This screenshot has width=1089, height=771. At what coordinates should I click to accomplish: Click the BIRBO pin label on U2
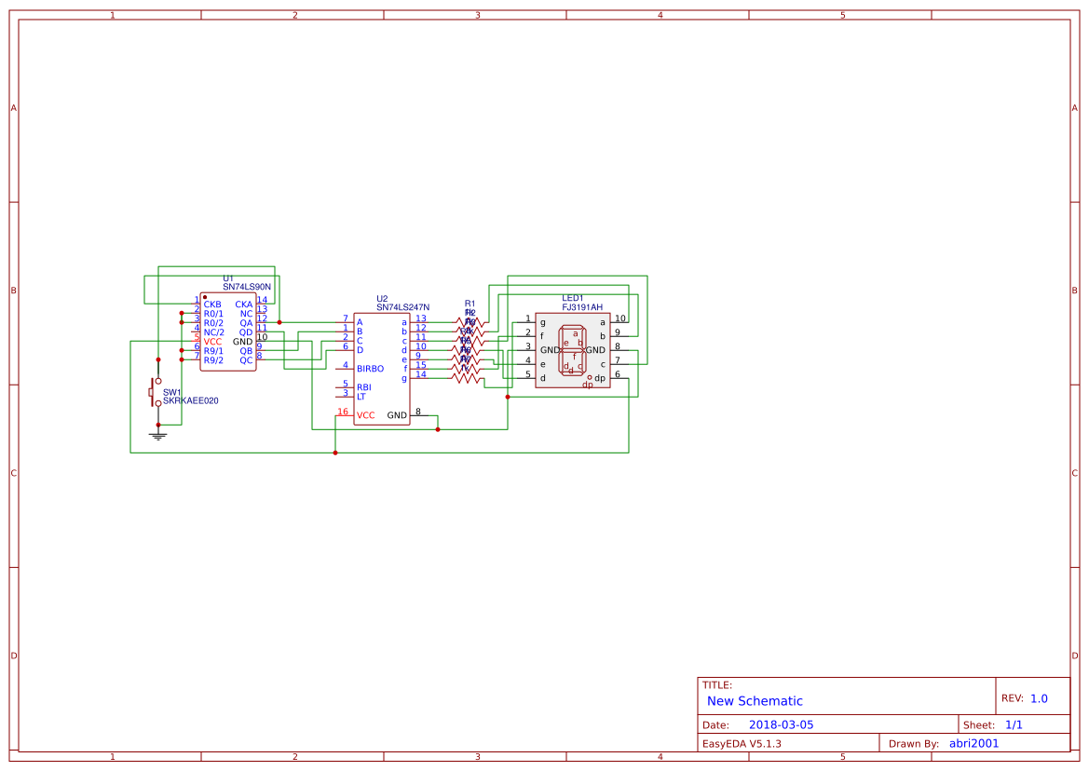371,369
